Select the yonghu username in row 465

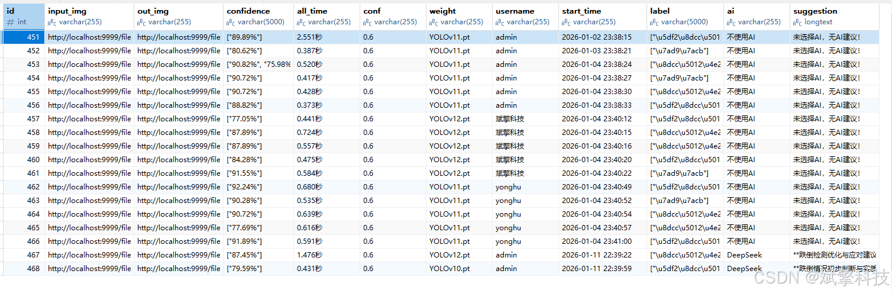pos(508,227)
